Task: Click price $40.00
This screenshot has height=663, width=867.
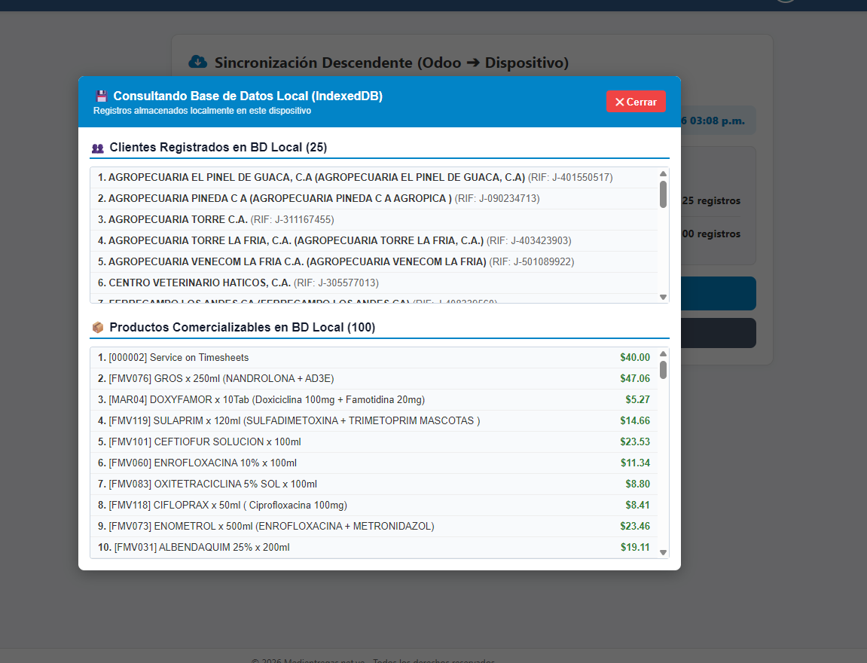Action: pyautogui.click(x=635, y=358)
